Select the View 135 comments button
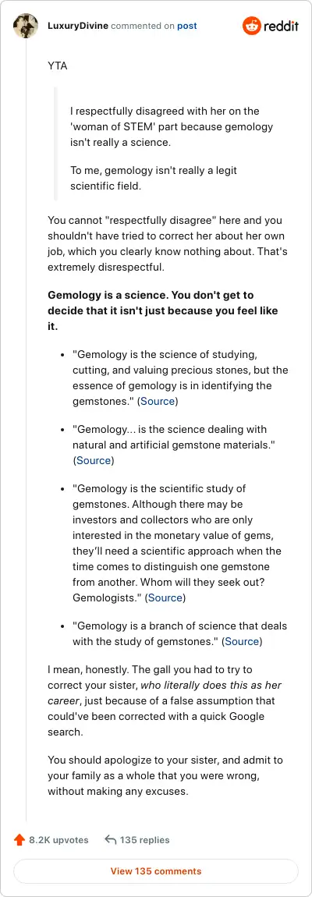Image resolution: width=312 pixels, height=897 pixels. click(156, 871)
